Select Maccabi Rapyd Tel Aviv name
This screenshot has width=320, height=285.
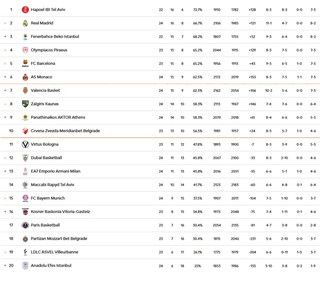point(53,185)
